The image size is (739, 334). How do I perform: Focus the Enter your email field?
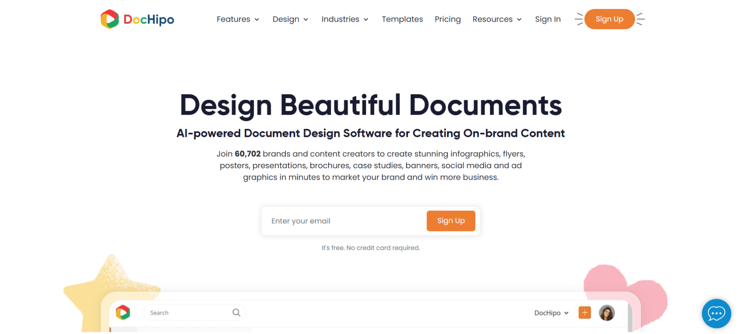pos(344,221)
